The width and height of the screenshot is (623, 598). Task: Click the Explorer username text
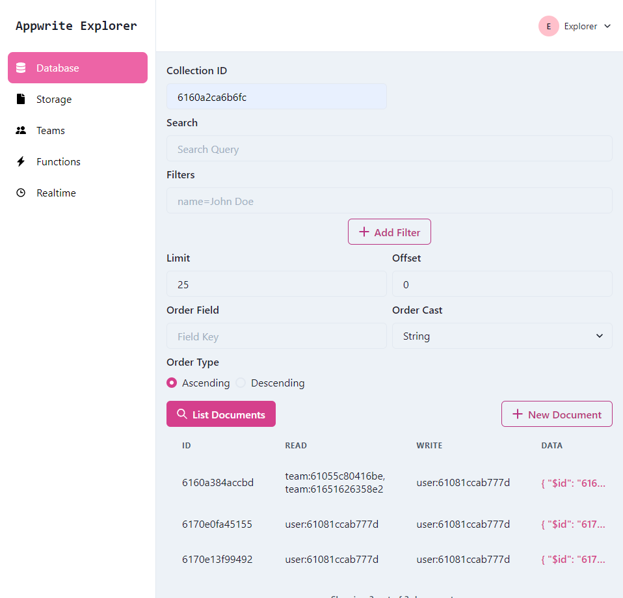[x=581, y=26]
